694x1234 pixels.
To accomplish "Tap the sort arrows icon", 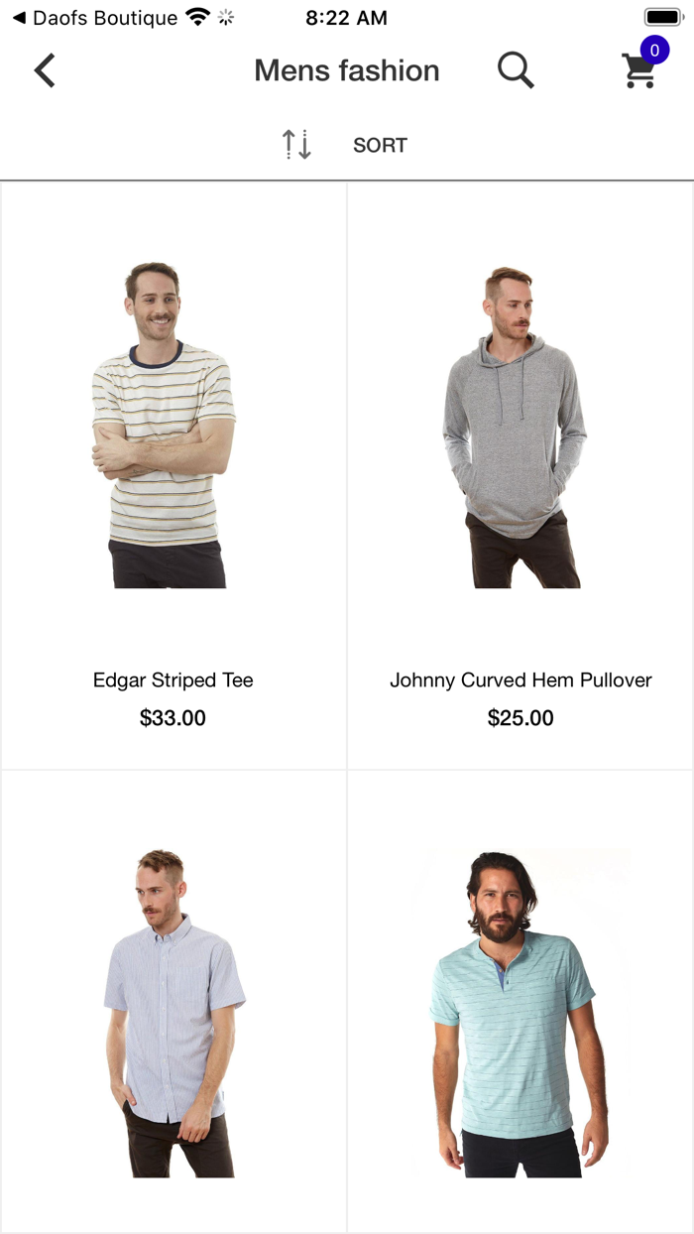I will coord(296,145).
